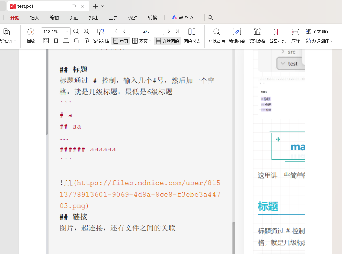Click the mdnice image URL in the document
Image resolution: width=342 pixels, height=254 pixels.
(140, 194)
